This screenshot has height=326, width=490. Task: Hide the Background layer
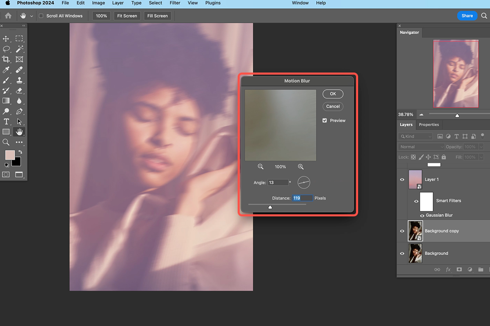(x=402, y=253)
